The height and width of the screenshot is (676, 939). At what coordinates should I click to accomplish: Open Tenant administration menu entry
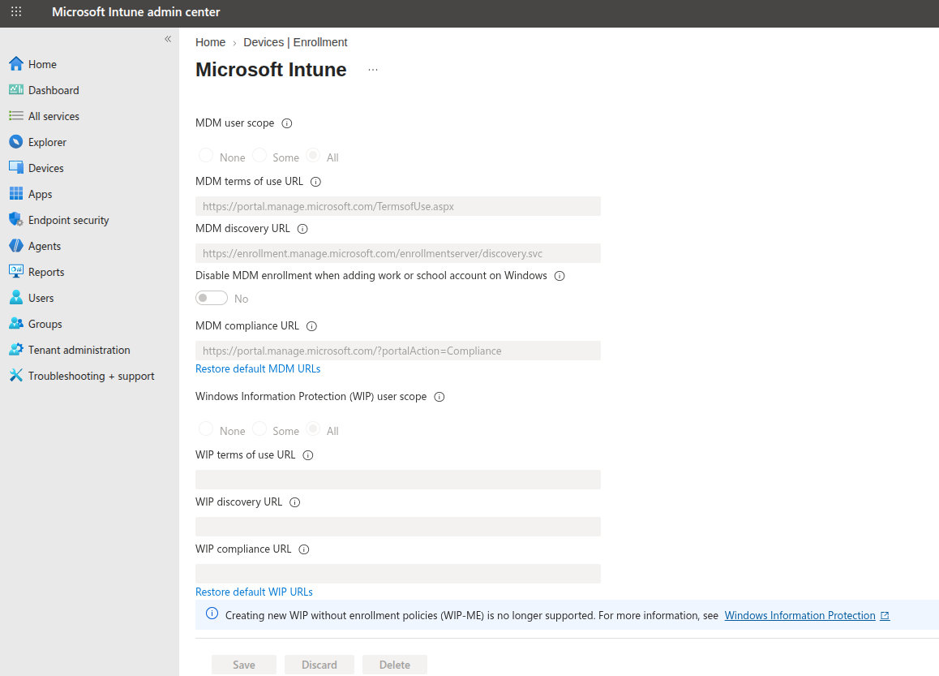pyautogui.click(x=79, y=350)
